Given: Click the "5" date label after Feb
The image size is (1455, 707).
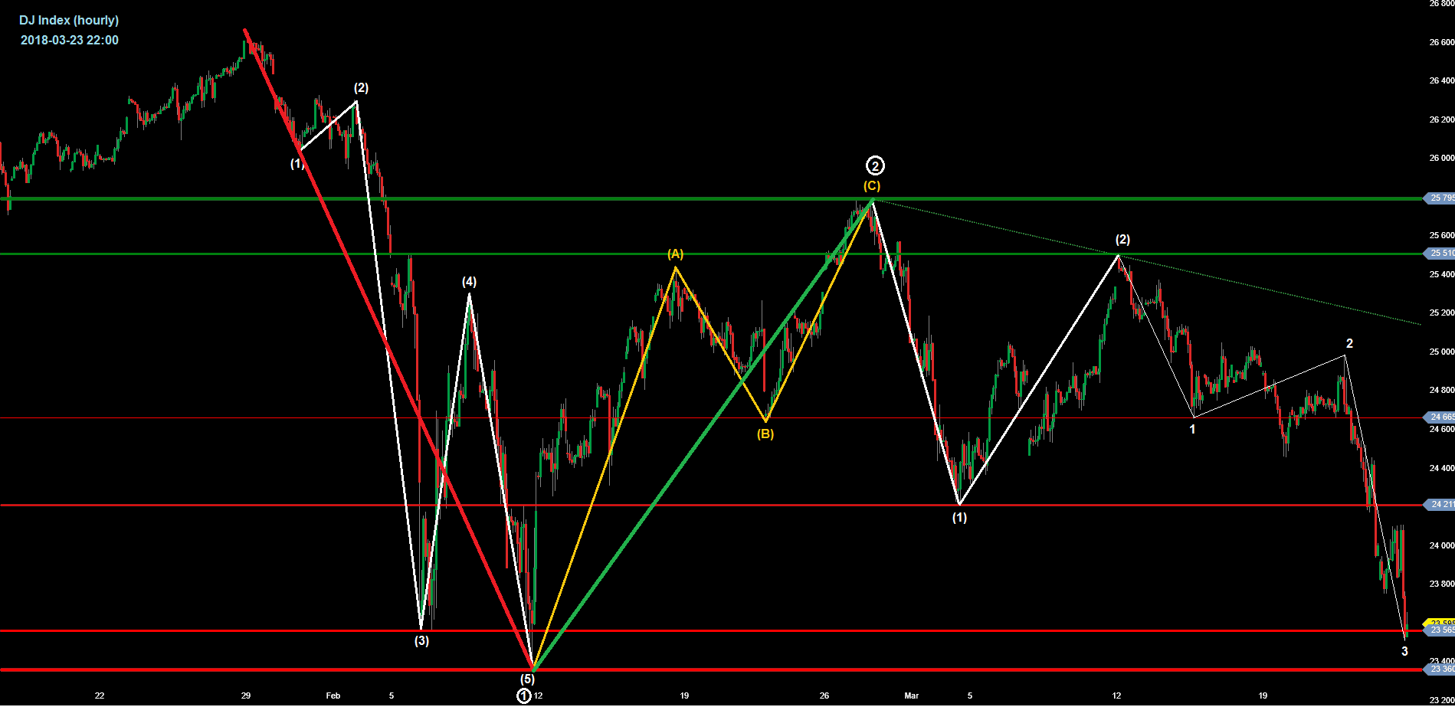Looking at the screenshot, I should coord(392,696).
